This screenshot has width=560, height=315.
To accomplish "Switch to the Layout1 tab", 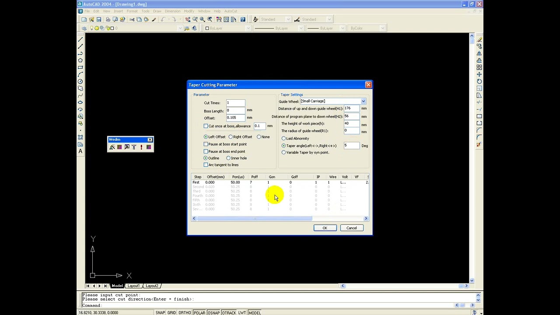I will [133, 286].
